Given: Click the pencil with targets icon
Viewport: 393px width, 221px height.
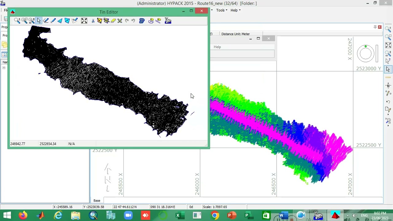Looking at the screenshot, I should (388, 93).
